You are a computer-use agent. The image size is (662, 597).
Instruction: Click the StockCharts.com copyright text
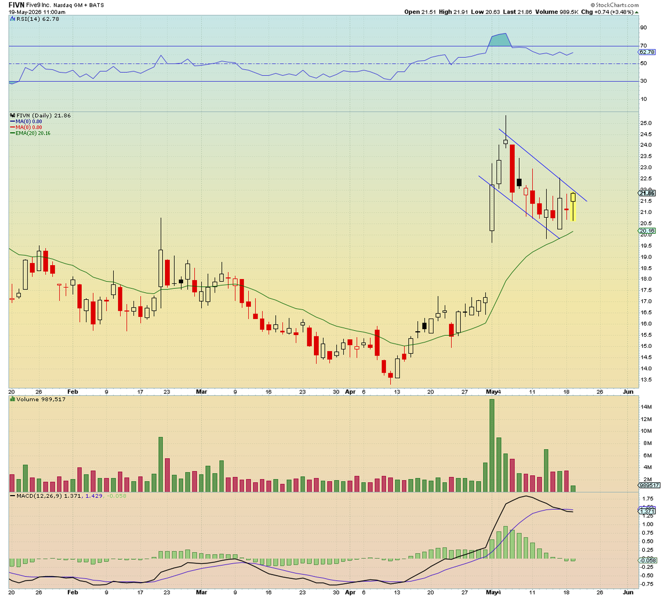(x=614, y=5)
